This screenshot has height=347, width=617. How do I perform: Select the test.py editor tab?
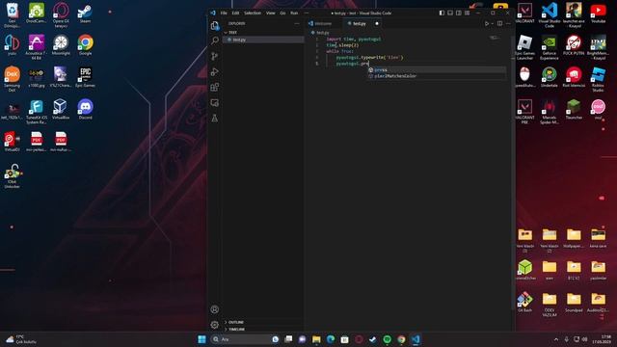pos(359,23)
